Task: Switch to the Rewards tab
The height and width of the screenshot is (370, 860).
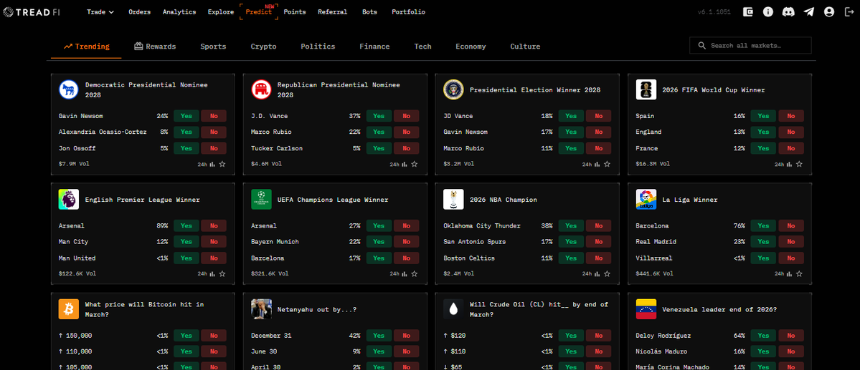Action: point(155,47)
